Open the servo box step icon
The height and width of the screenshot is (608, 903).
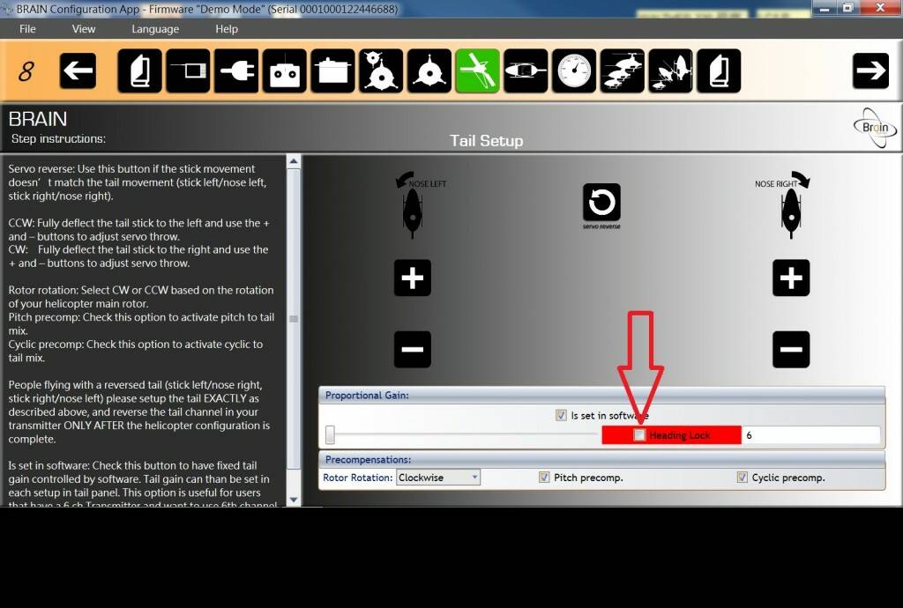coord(332,70)
